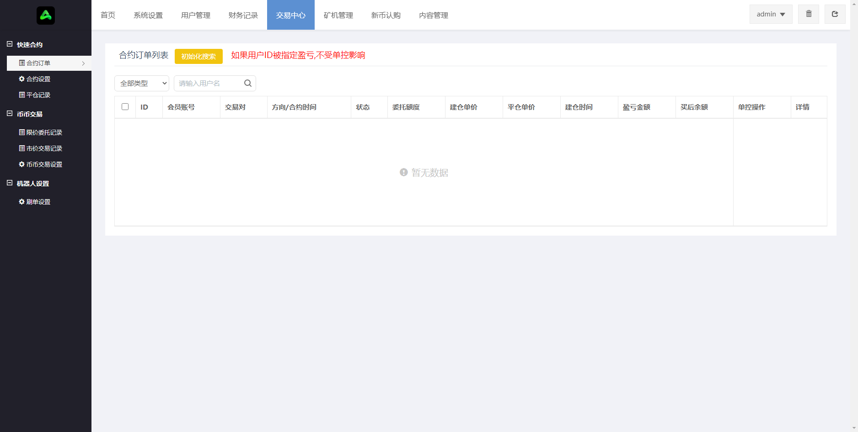Collapse the 机器人设置 section
Image resolution: width=858 pixels, height=432 pixels.
click(9, 183)
